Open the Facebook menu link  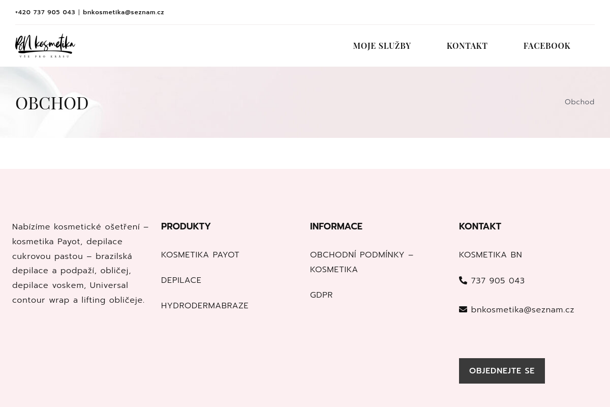(x=546, y=46)
